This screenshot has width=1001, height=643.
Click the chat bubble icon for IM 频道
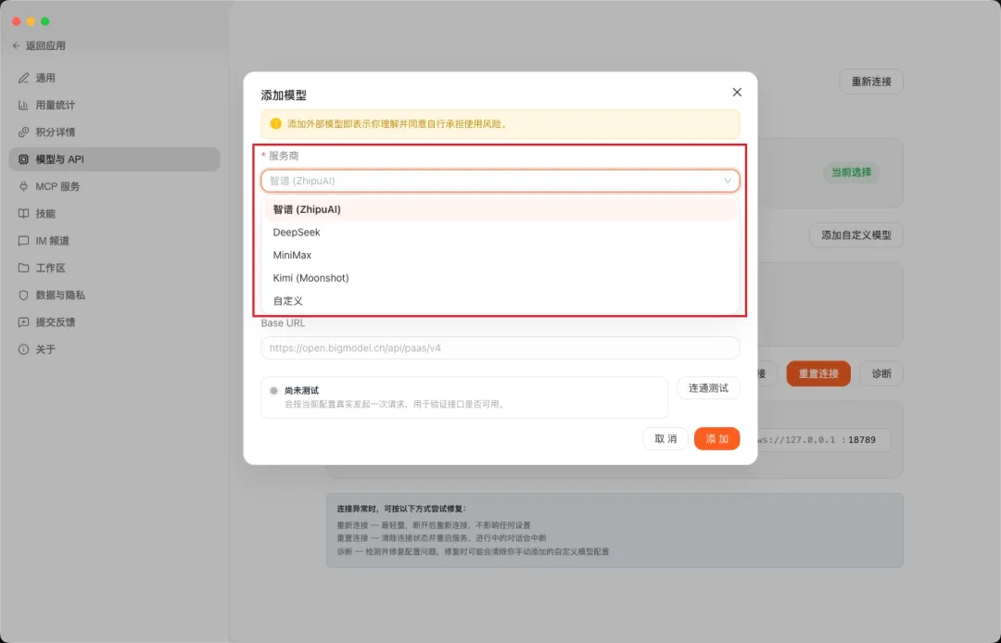coord(23,241)
